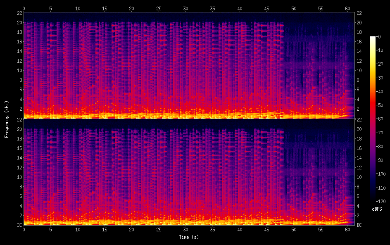Click the 16 kHz tick on upper channel's right axis

359,42
